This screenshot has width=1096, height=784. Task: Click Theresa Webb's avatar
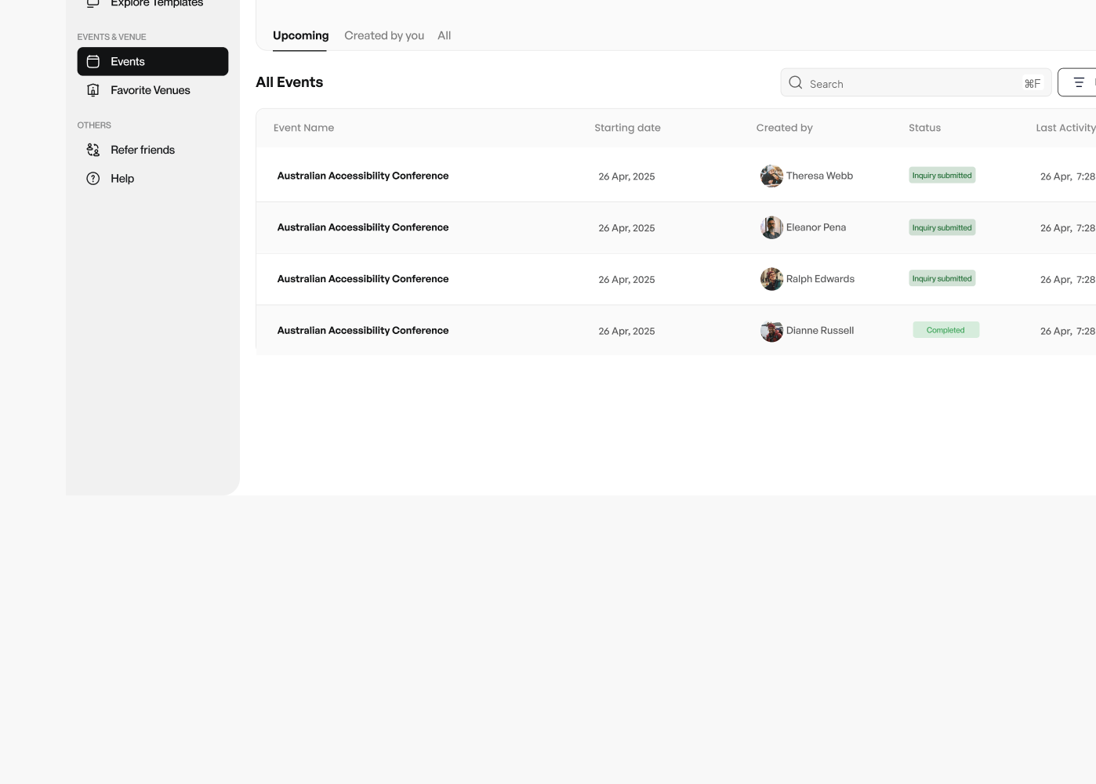[771, 176]
